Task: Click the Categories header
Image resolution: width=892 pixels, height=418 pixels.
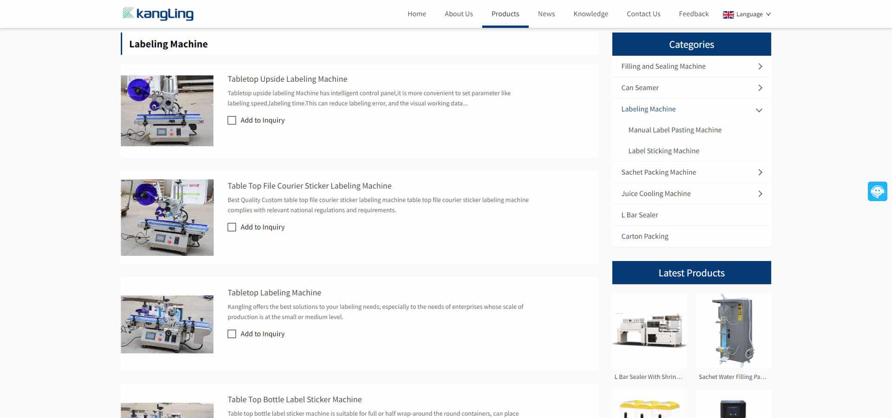Action: click(691, 44)
